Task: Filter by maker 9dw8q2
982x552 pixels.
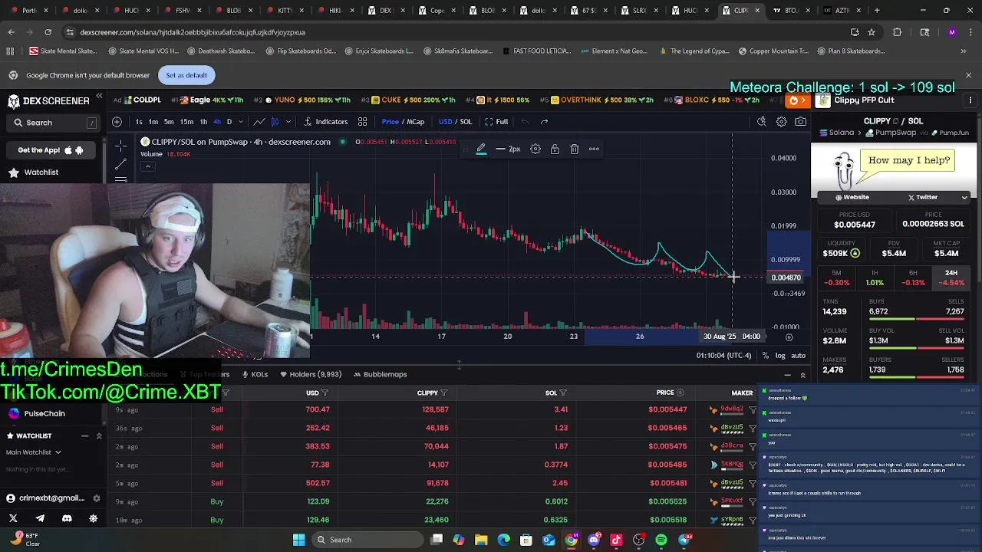Action: click(x=753, y=409)
